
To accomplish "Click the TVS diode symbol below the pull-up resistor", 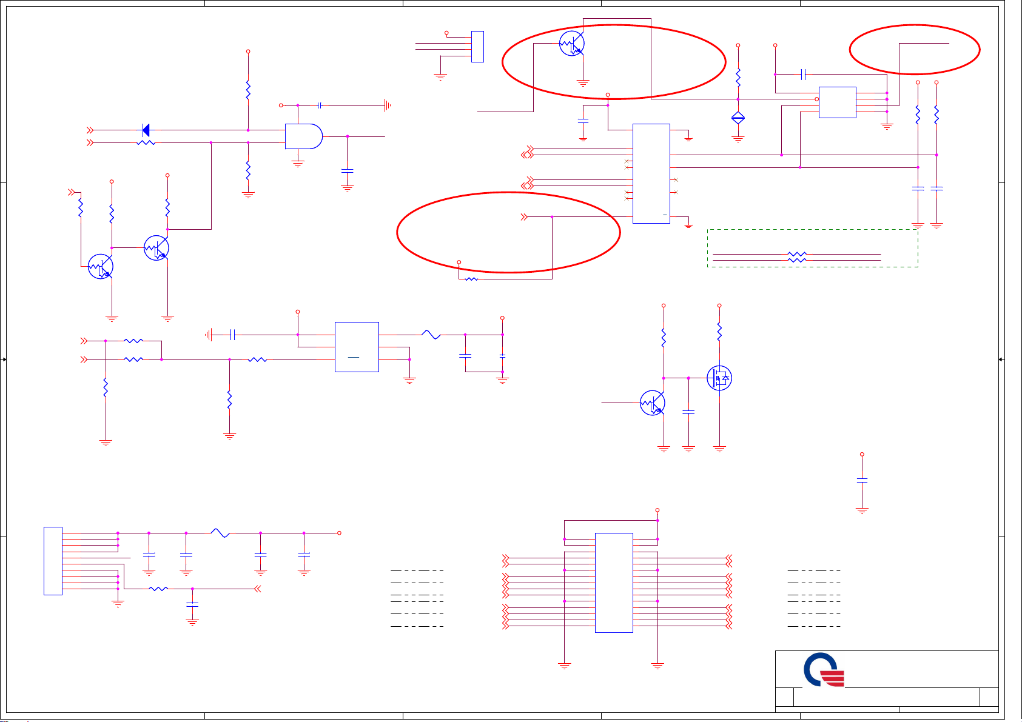I will point(738,118).
